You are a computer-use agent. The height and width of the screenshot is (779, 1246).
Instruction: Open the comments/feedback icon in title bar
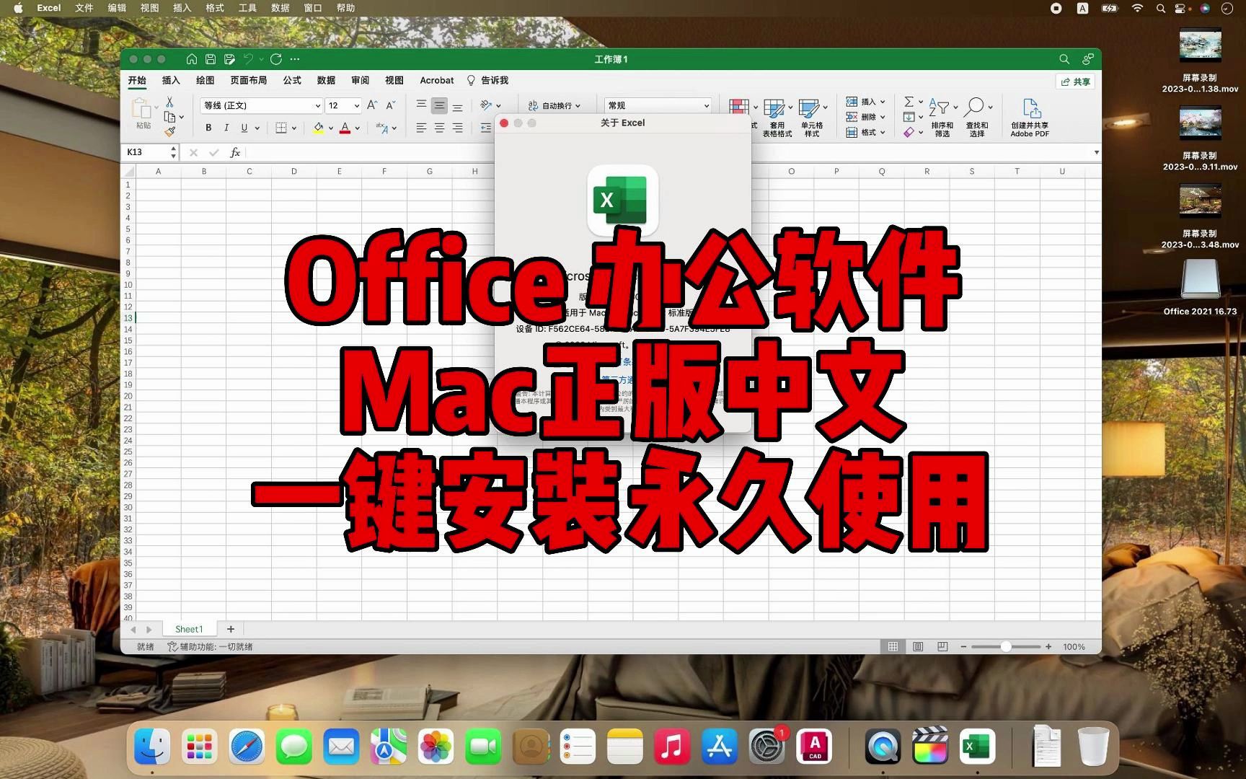tap(1087, 59)
